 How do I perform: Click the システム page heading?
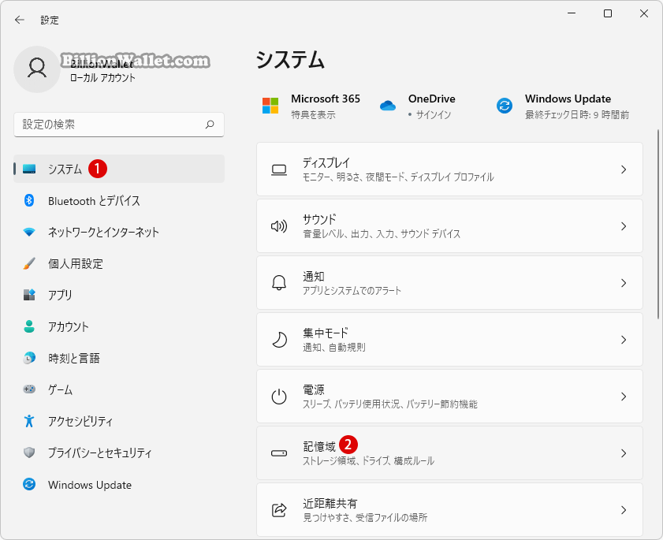pos(290,60)
